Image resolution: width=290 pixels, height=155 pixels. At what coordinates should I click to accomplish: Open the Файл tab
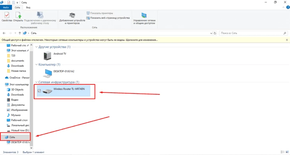[x=6, y=8]
